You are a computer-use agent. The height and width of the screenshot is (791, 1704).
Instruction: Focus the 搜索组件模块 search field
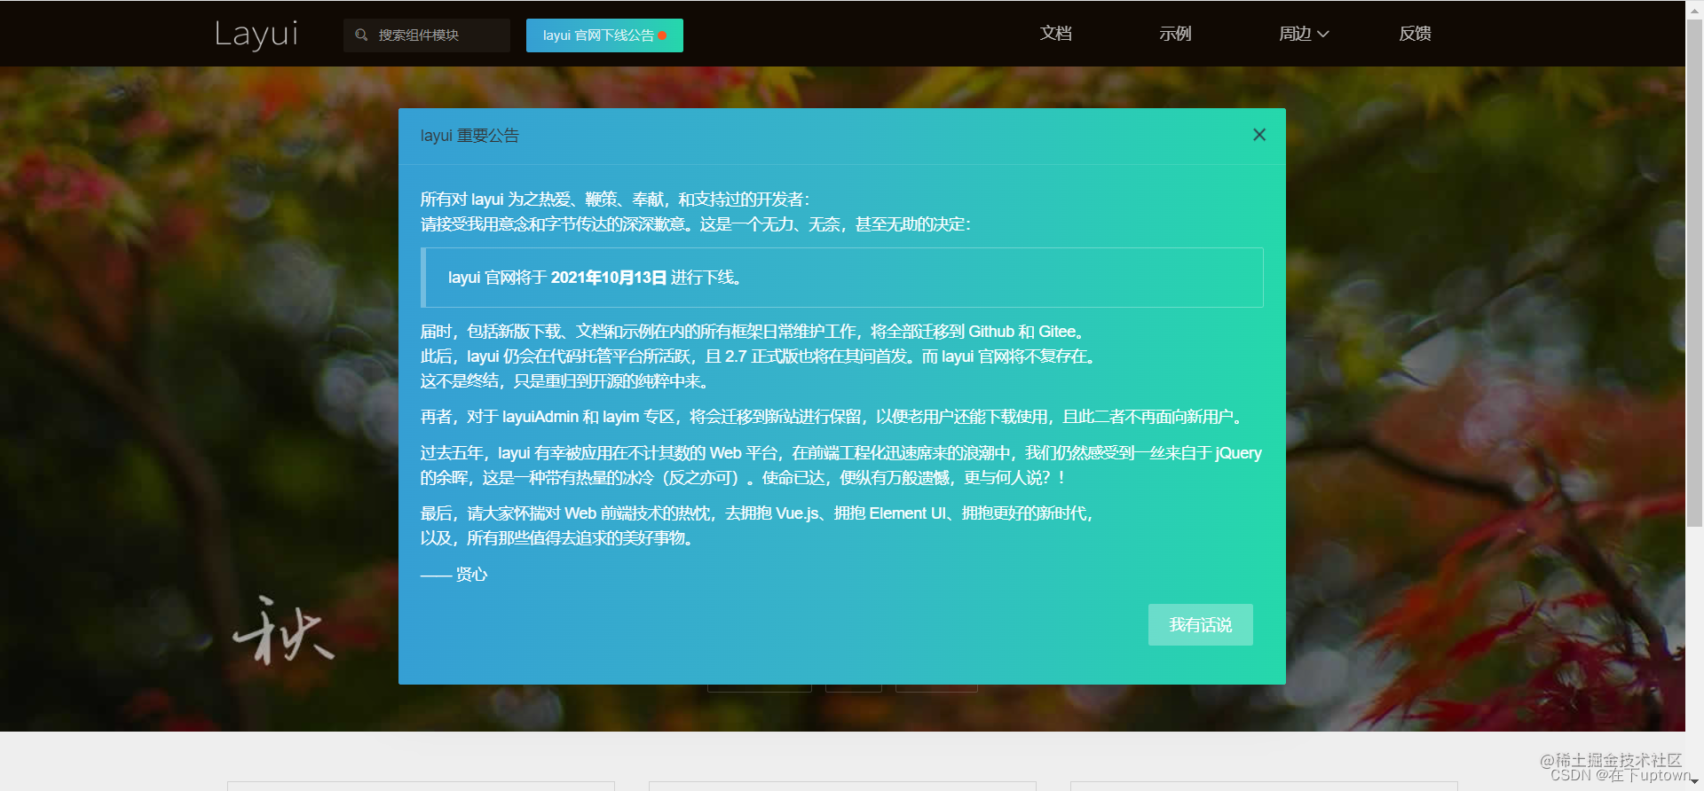click(x=427, y=35)
